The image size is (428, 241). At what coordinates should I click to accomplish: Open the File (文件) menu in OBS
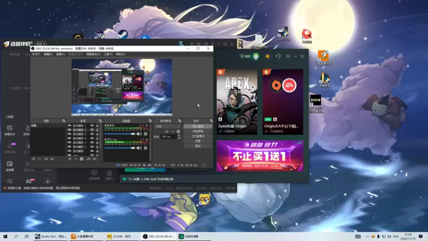point(36,54)
